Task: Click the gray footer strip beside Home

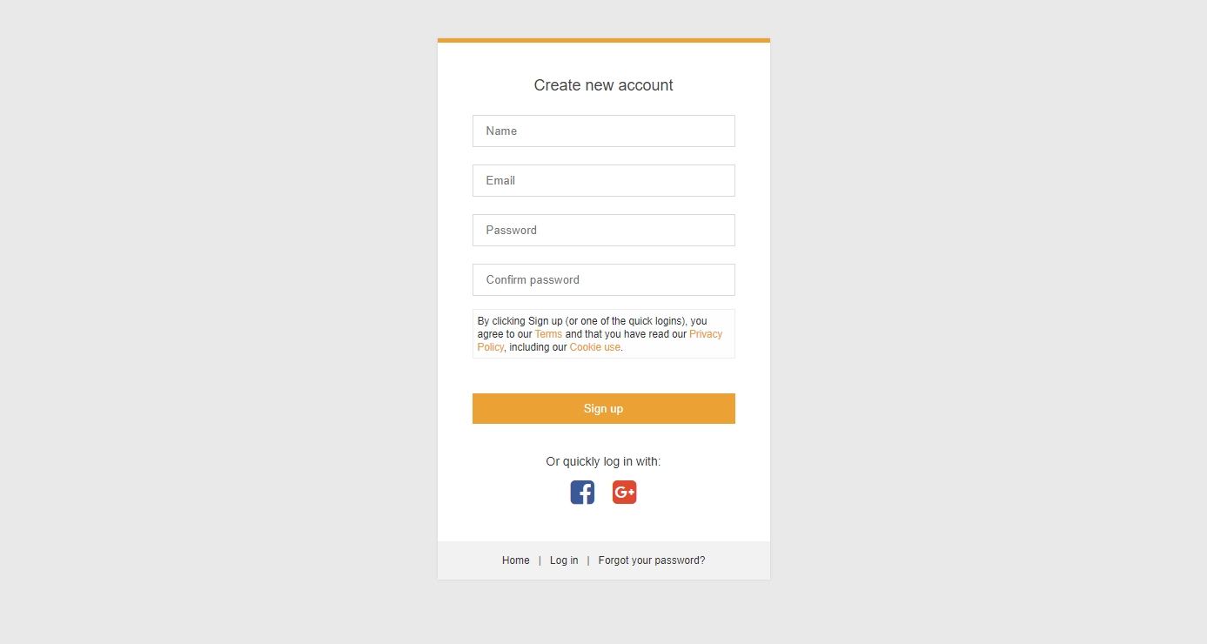Action: pos(468,560)
